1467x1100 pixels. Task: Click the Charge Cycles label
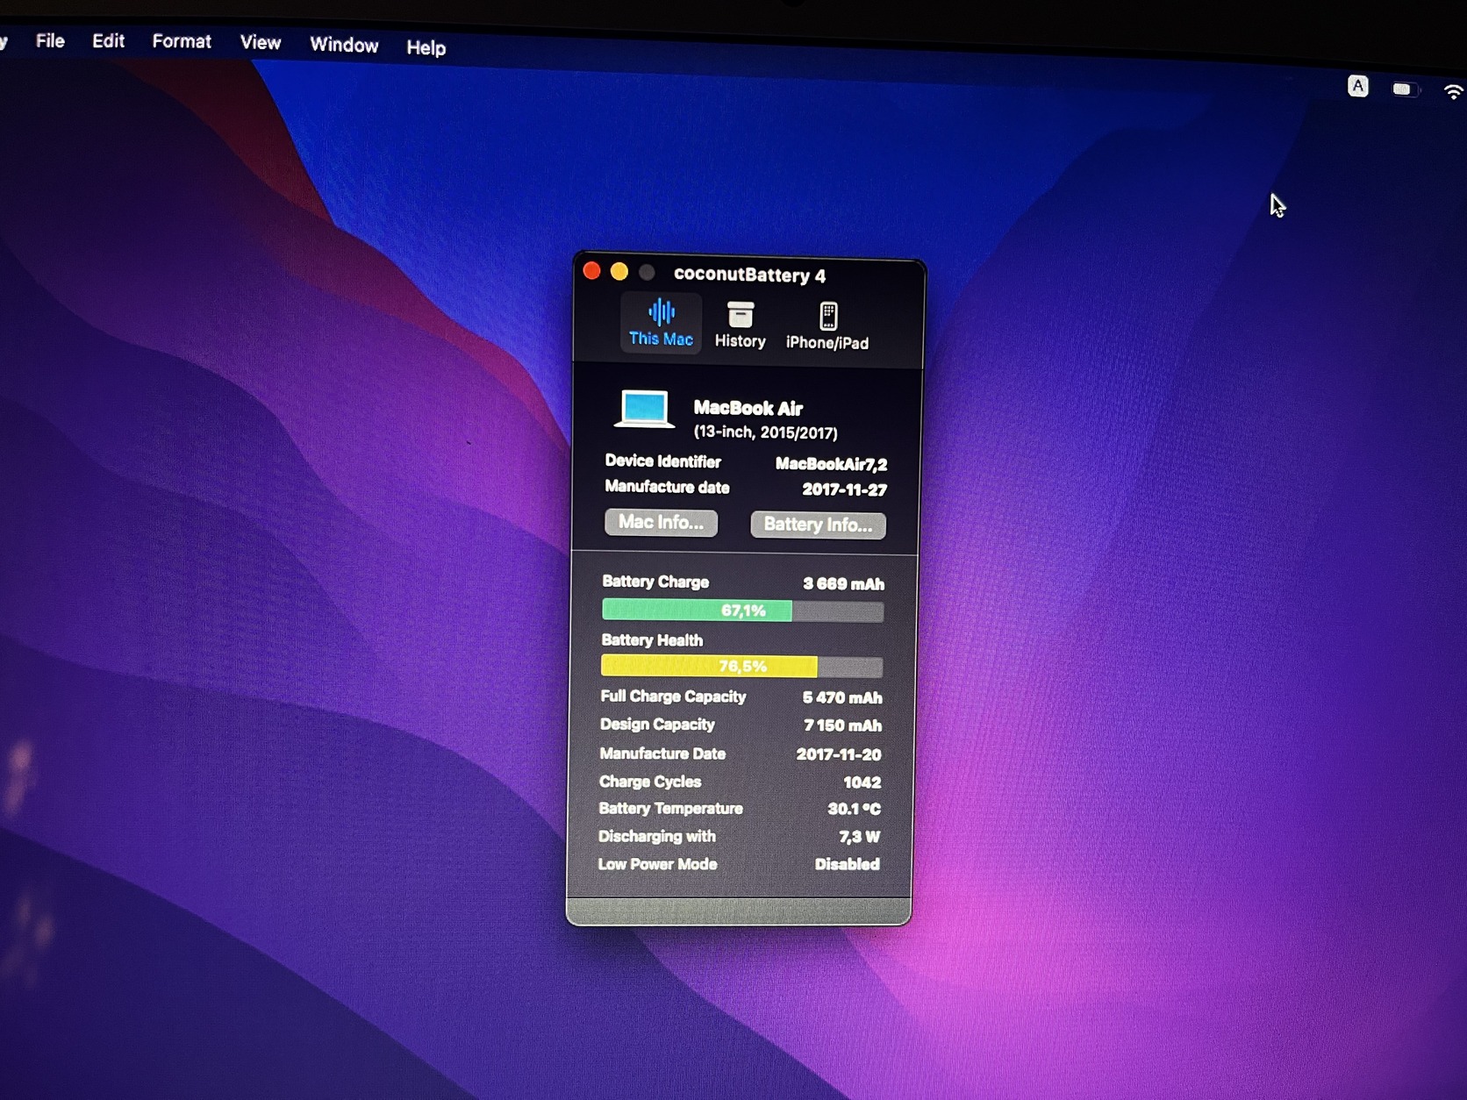650,782
